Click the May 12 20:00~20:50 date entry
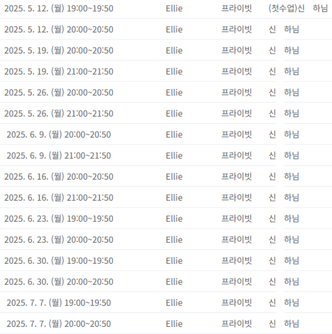This screenshot has width=332, height=334. pos(59,30)
